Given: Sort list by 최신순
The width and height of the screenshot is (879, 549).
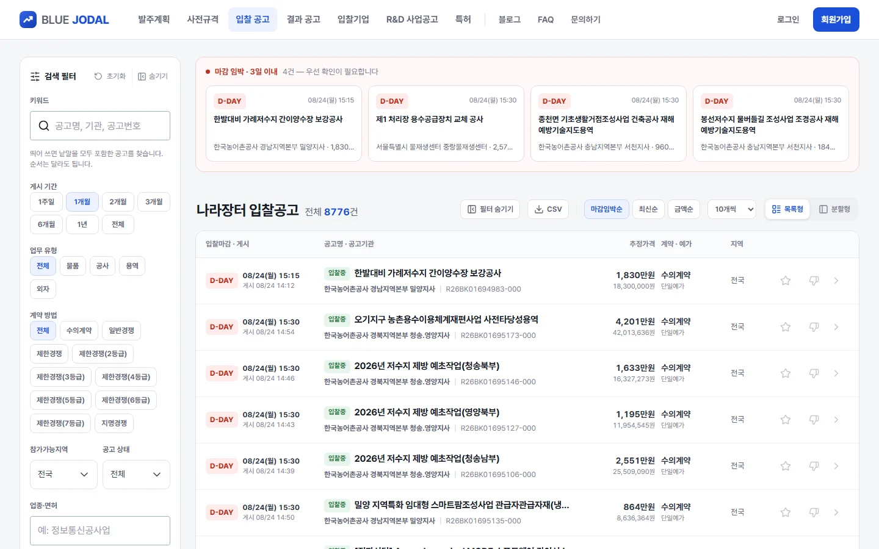Looking at the screenshot, I should [x=648, y=209].
